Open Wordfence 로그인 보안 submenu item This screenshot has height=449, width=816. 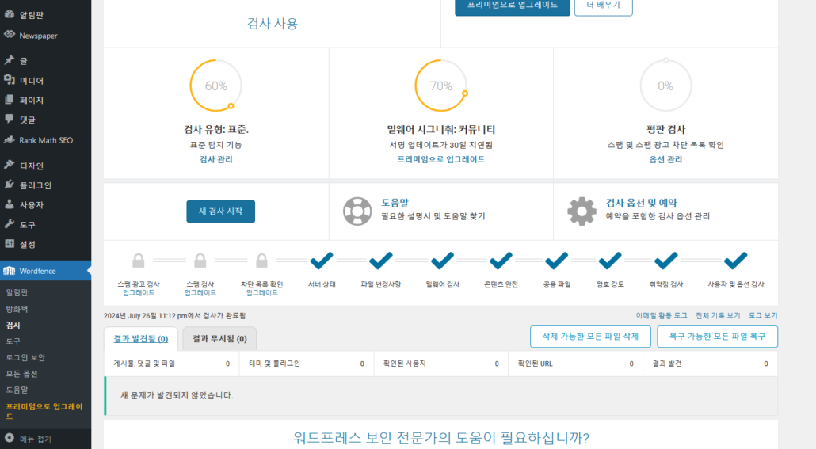(x=25, y=357)
